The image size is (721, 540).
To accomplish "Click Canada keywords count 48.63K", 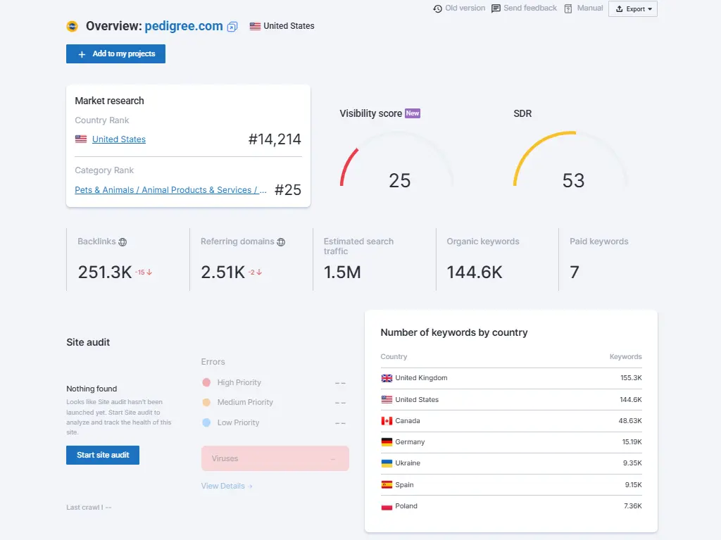I will [x=630, y=421].
